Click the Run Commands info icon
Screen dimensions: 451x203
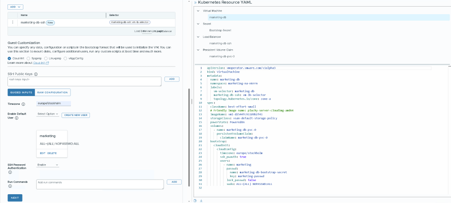click(x=10, y=186)
